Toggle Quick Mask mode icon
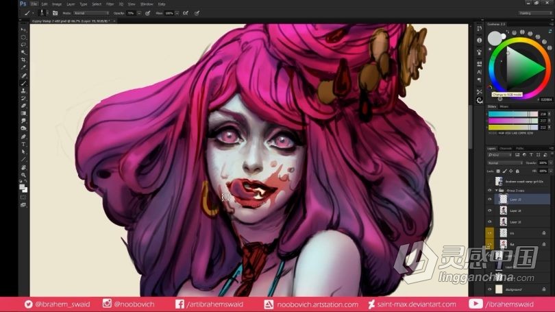 (x=23, y=197)
